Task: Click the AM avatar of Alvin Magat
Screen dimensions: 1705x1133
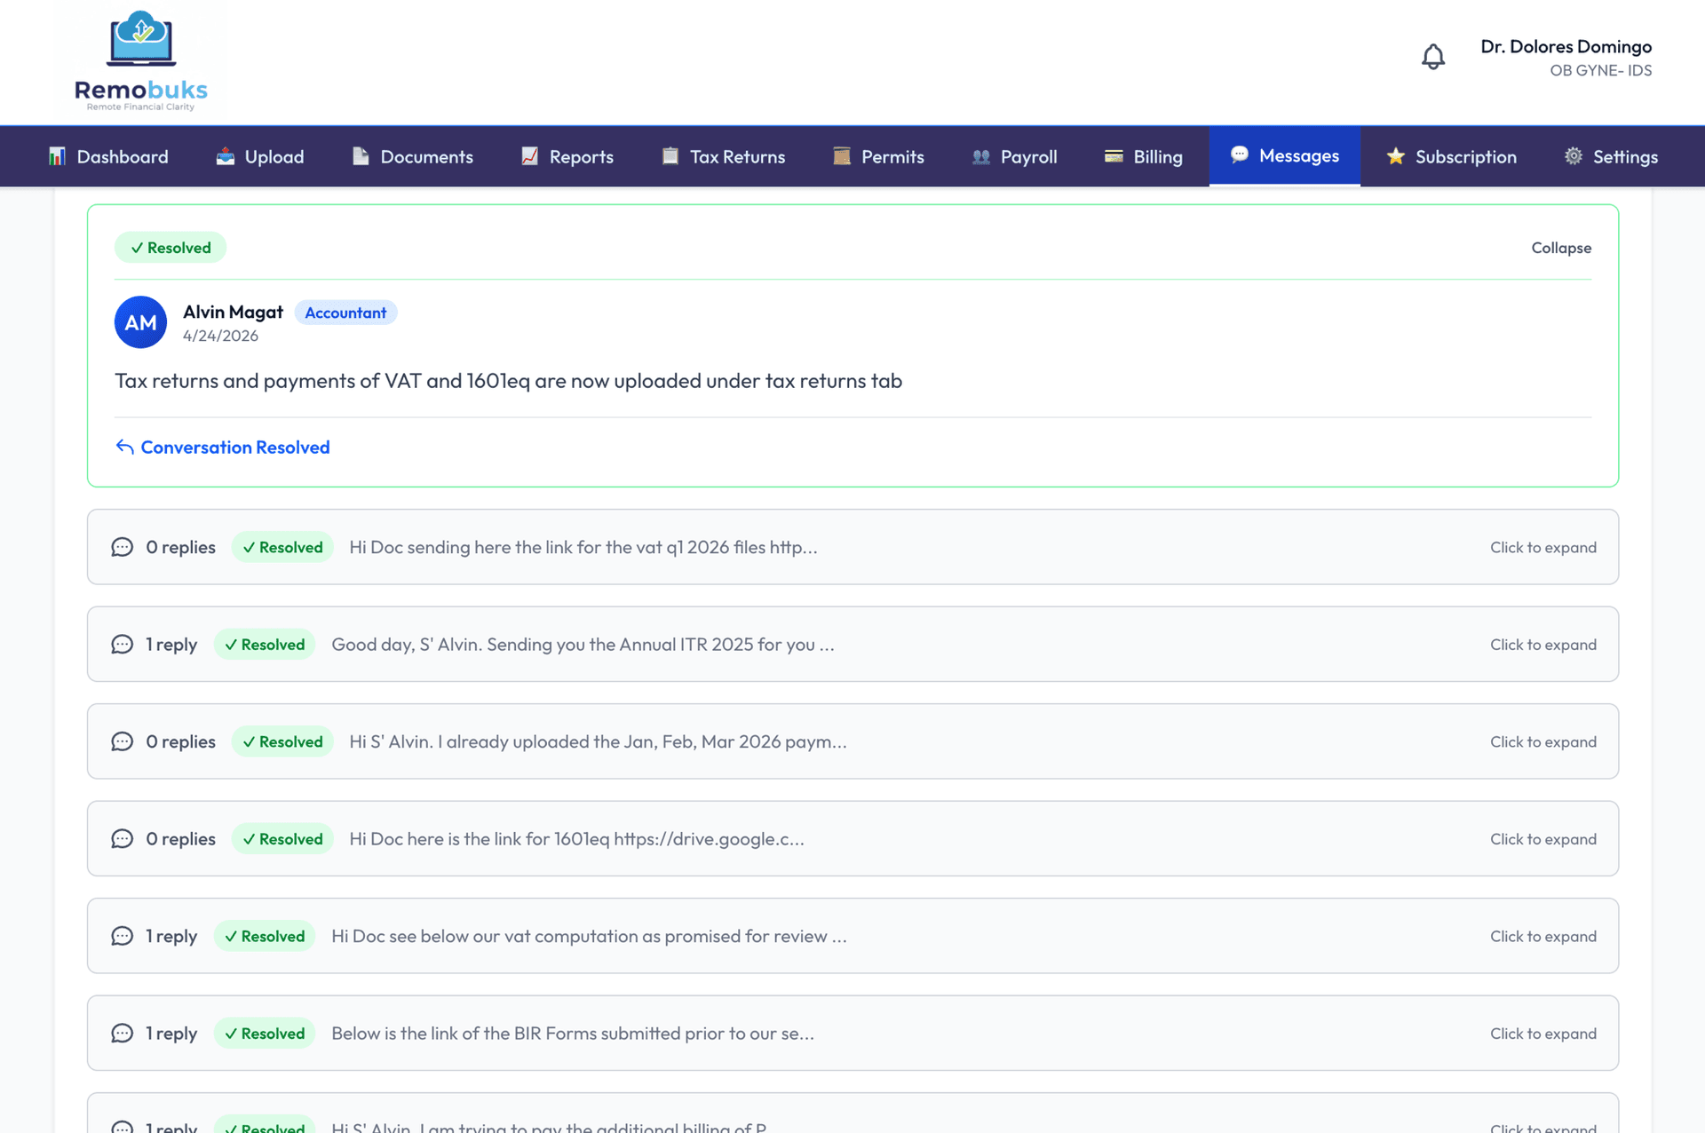Action: coord(140,322)
